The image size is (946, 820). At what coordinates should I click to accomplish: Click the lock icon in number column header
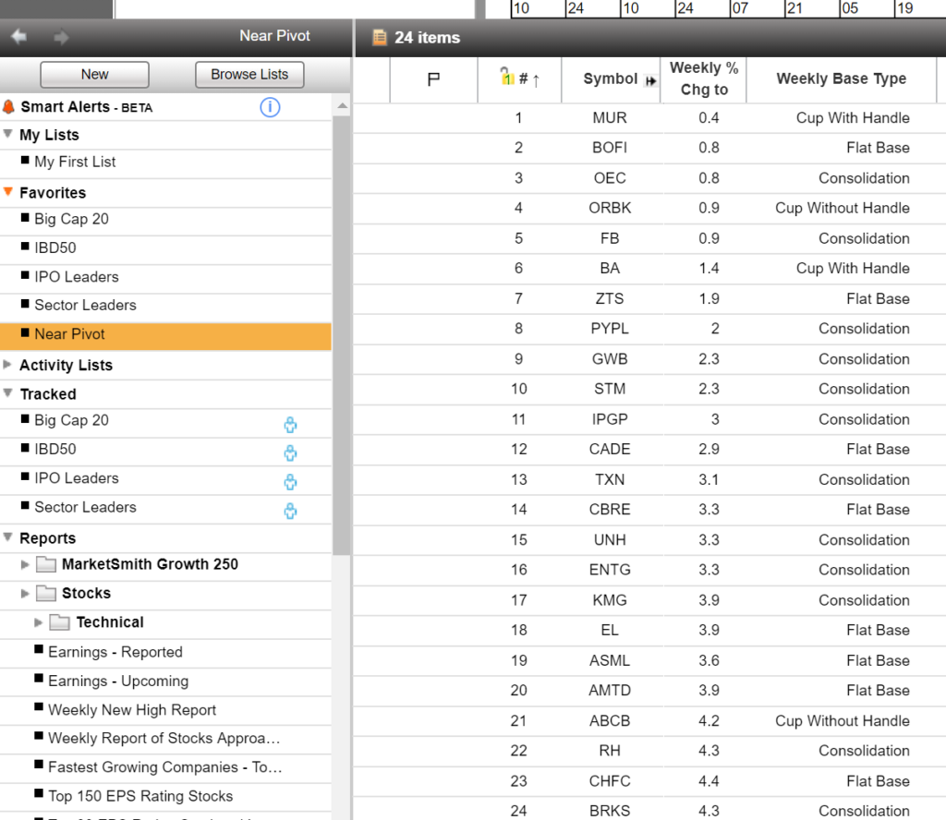tap(506, 76)
